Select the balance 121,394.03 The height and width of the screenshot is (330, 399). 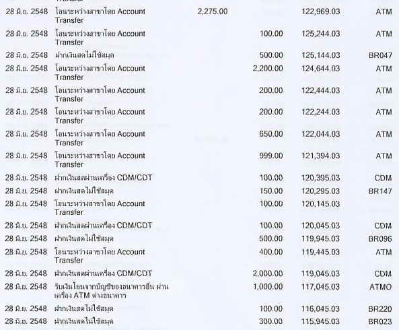tap(321, 156)
